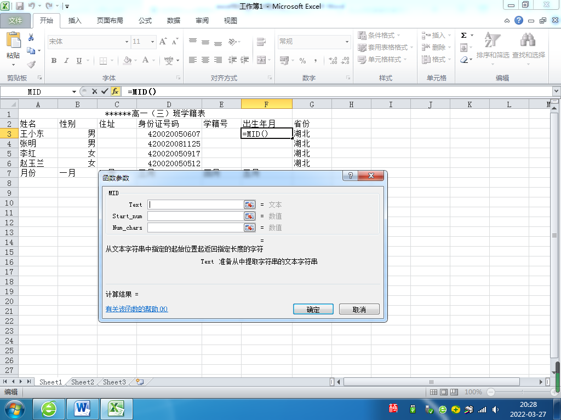This screenshot has height=420, width=561.
Task: Open the Cell Styles dropdown
Action: [x=382, y=59]
